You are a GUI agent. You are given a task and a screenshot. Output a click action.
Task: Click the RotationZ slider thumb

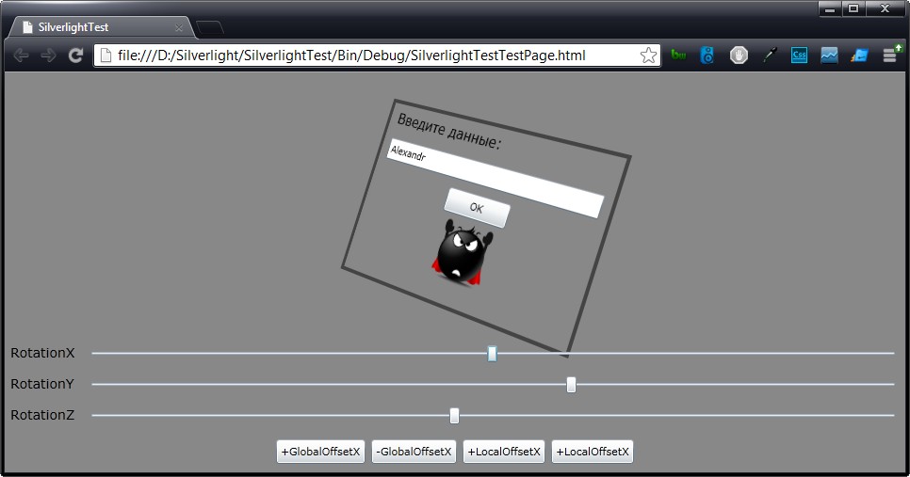pos(454,416)
